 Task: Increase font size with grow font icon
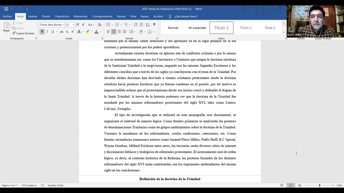point(78,25)
